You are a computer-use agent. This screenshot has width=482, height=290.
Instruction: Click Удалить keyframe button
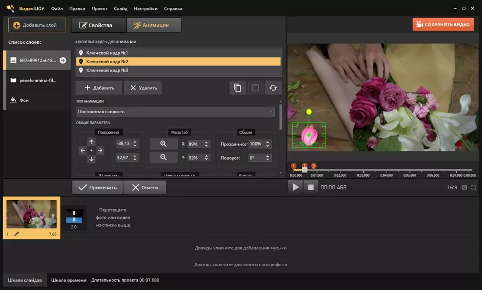(x=143, y=88)
